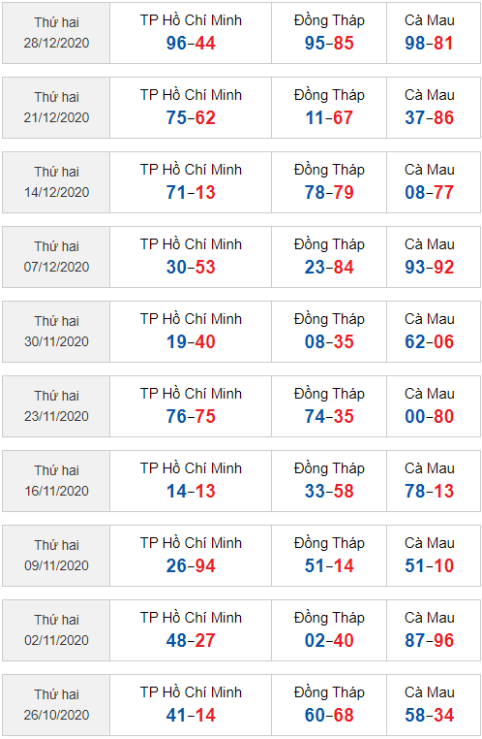Screen dimensions: 482x739
Task: Select Cà Mau result 08-77
Action: (x=430, y=192)
